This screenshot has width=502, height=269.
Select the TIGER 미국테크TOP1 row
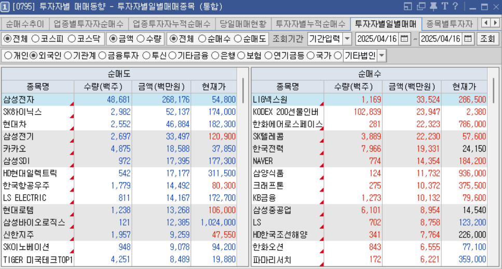tap(119, 259)
